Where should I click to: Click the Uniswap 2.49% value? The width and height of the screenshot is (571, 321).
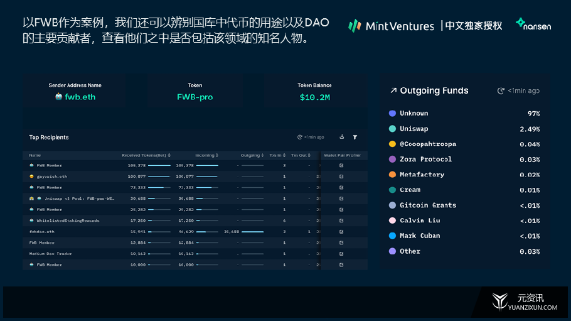pyautogui.click(x=530, y=129)
